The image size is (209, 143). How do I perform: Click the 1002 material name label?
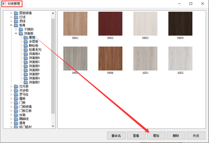[180, 73]
